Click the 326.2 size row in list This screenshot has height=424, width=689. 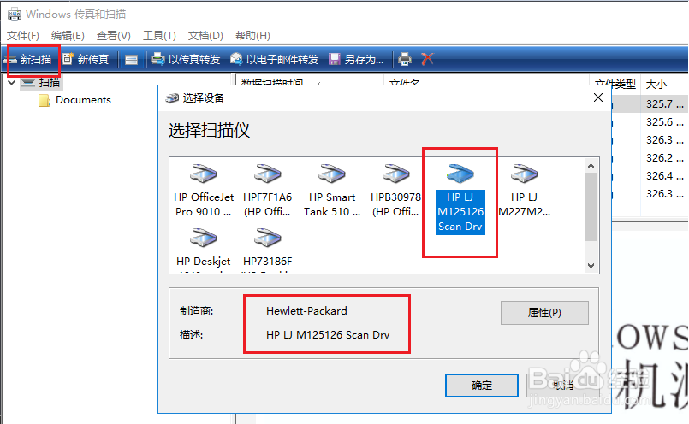coord(664,158)
